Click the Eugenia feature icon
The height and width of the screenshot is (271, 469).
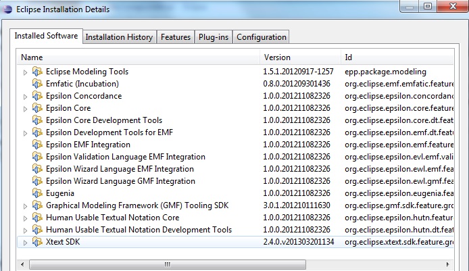pyautogui.click(x=37, y=193)
